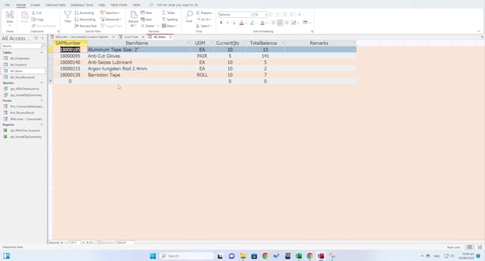This screenshot has height=261, width=485.
Task: Click the Center align text button
Action: (280, 23)
